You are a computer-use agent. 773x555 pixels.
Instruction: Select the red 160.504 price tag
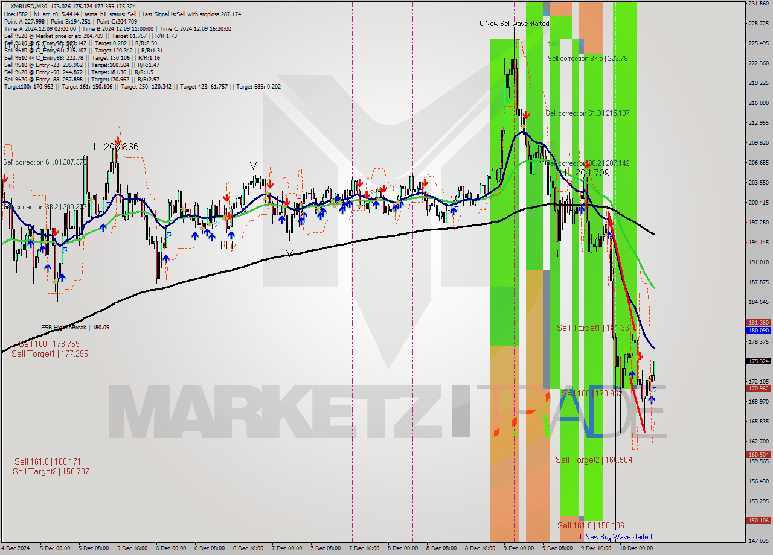tap(759, 455)
